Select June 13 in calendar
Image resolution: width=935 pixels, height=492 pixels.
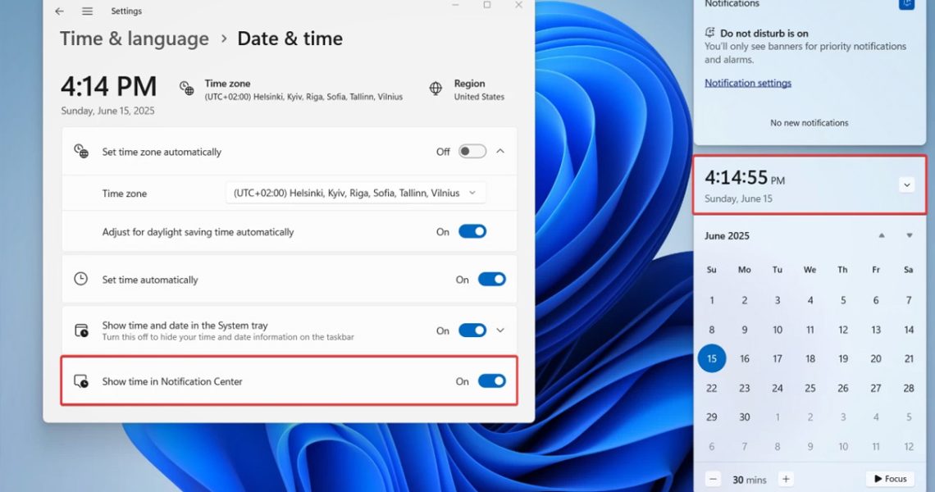(876, 329)
